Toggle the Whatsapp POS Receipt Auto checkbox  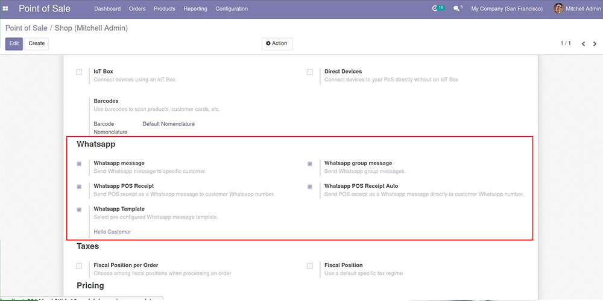pos(310,187)
